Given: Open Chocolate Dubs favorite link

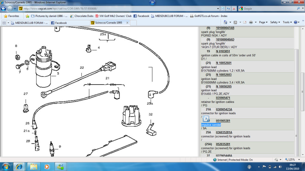Looking at the screenshot, I should (82, 16).
